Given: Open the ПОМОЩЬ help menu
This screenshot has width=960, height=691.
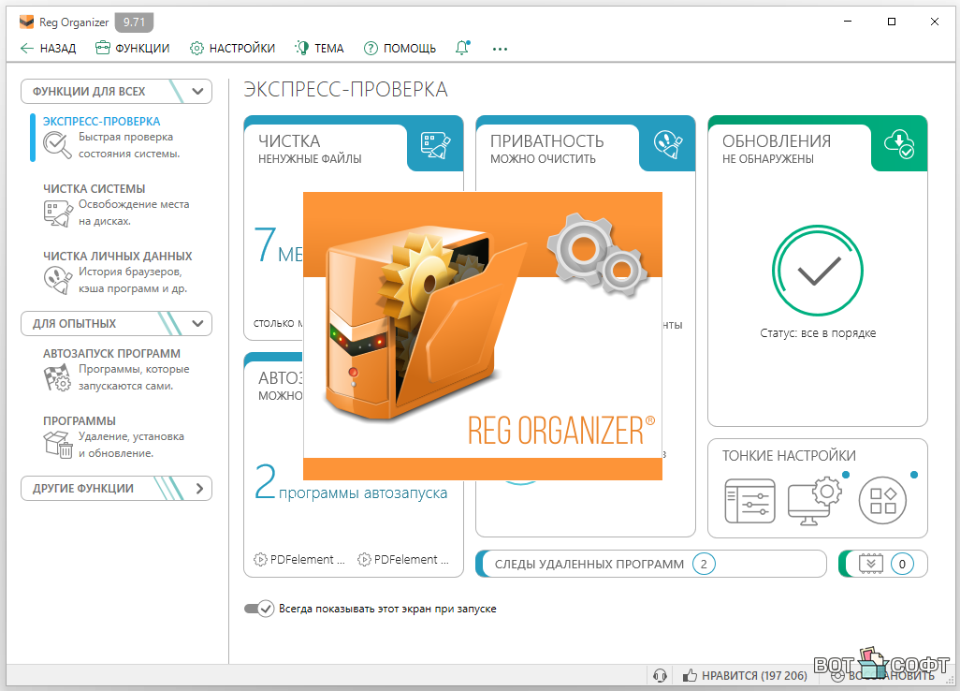Looking at the screenshot, I should click(400, 49).
